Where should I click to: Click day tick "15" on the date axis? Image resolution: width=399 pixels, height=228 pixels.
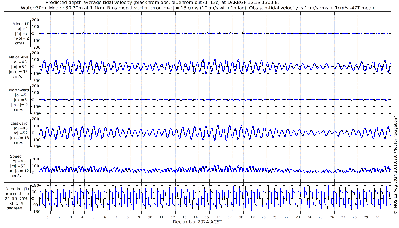207,217
